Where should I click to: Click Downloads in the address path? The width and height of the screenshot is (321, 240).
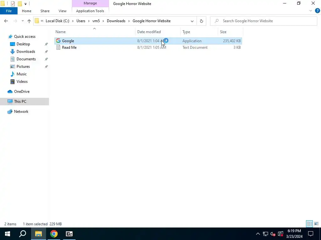point(116,21)
